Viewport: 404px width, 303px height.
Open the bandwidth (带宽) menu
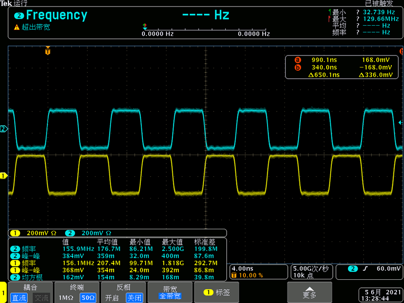170,292
